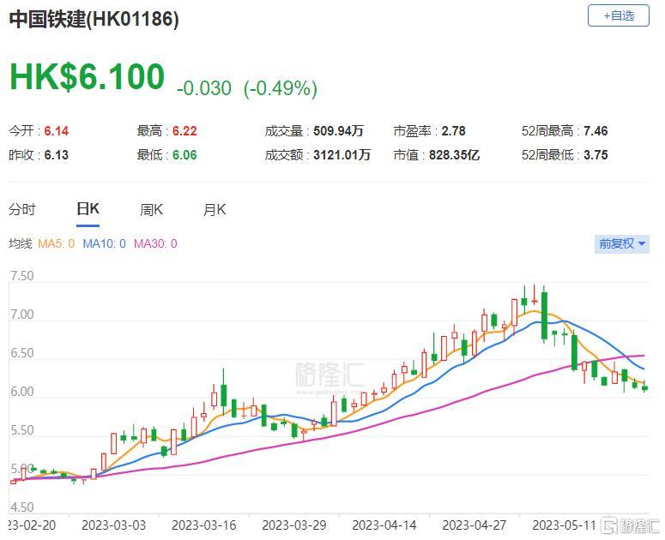
Task: Click the 2023-04-14 date axis label
Action: 384,525
